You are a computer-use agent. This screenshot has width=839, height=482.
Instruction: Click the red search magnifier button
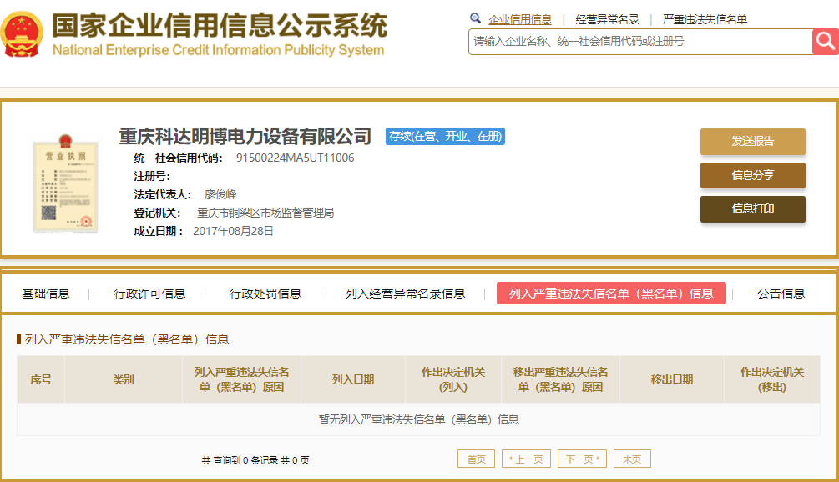coord(825,41)
